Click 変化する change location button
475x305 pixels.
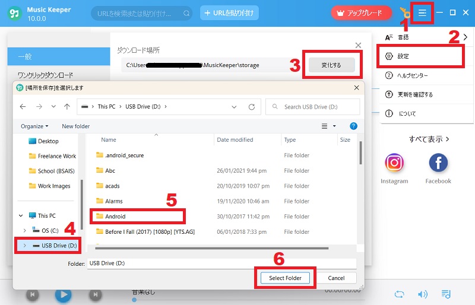point(331,65)
